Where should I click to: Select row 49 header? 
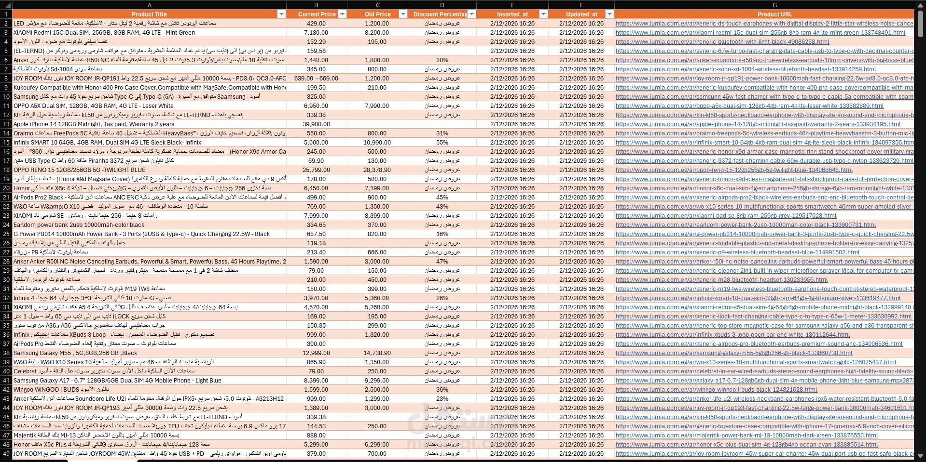pos(6,454)
